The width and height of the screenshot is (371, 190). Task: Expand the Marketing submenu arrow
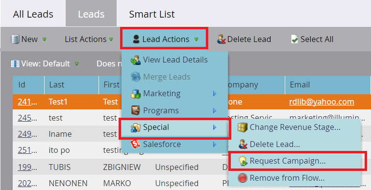click(x=215, y=94)
